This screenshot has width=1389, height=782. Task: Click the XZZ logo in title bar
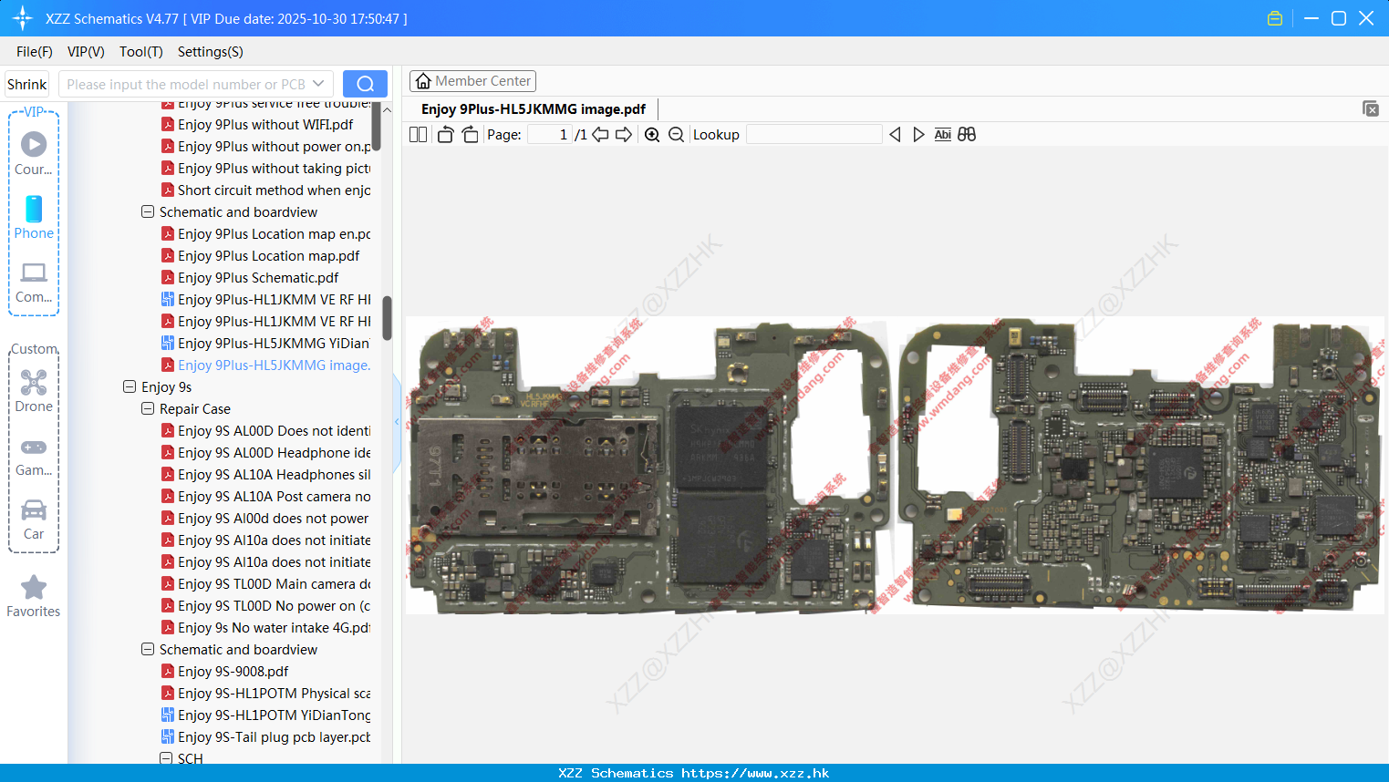point(23,18)
